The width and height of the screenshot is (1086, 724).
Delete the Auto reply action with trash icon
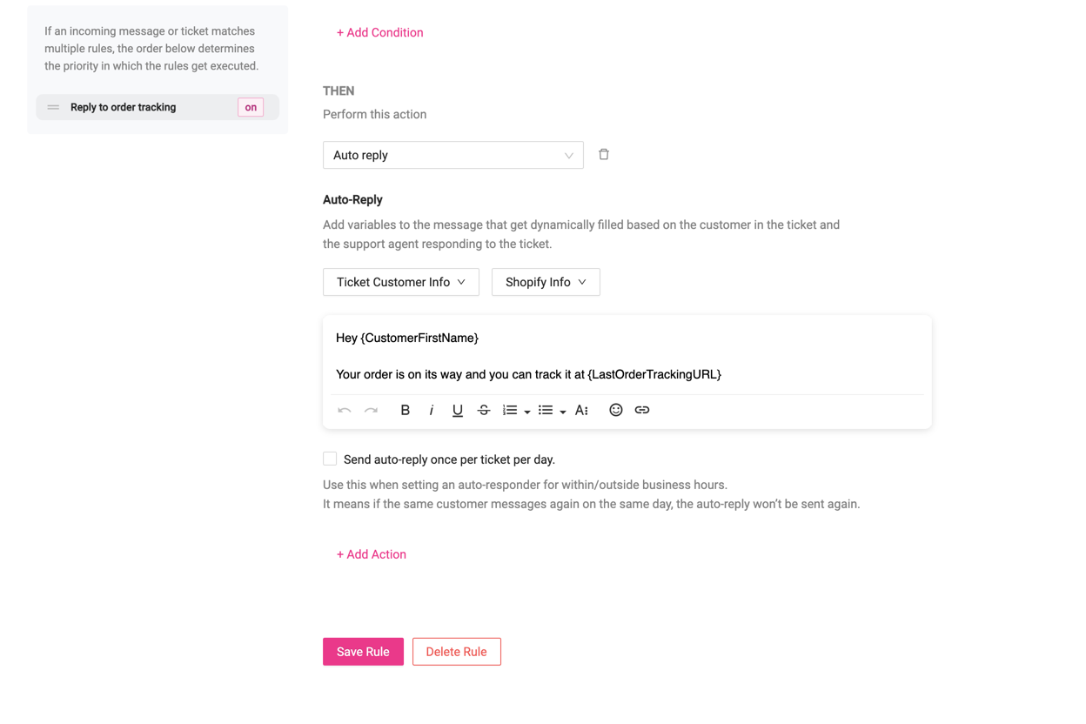[x=604, y=155]
